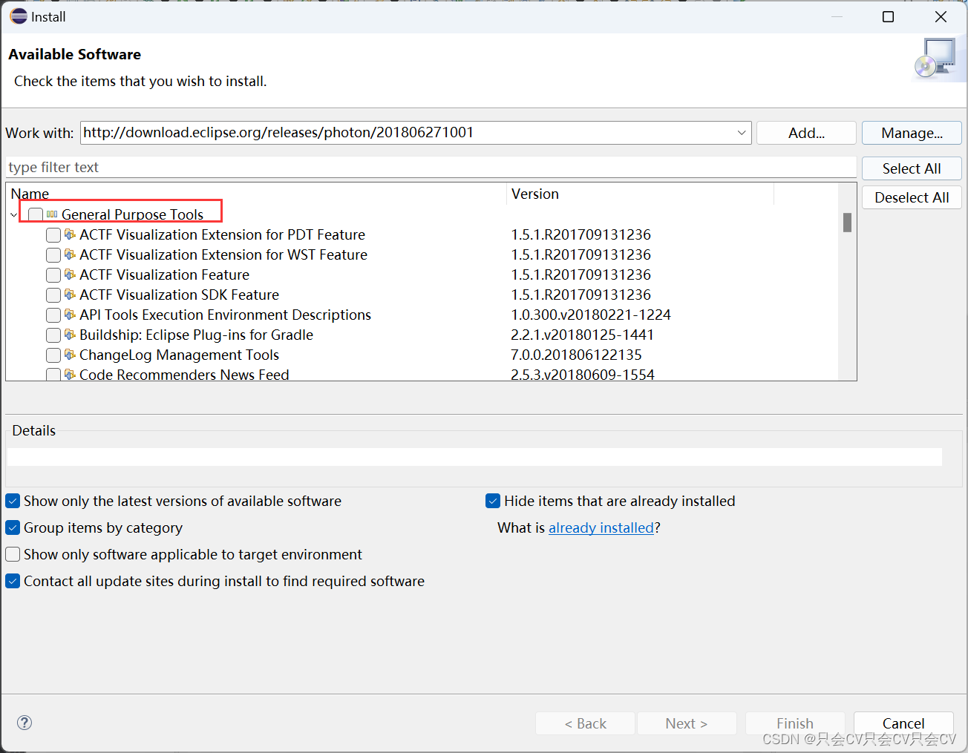Click the icon beside API Tools Execution Environment Descriptions
This screenshot has height=753, width=968.
pos(70,315)
